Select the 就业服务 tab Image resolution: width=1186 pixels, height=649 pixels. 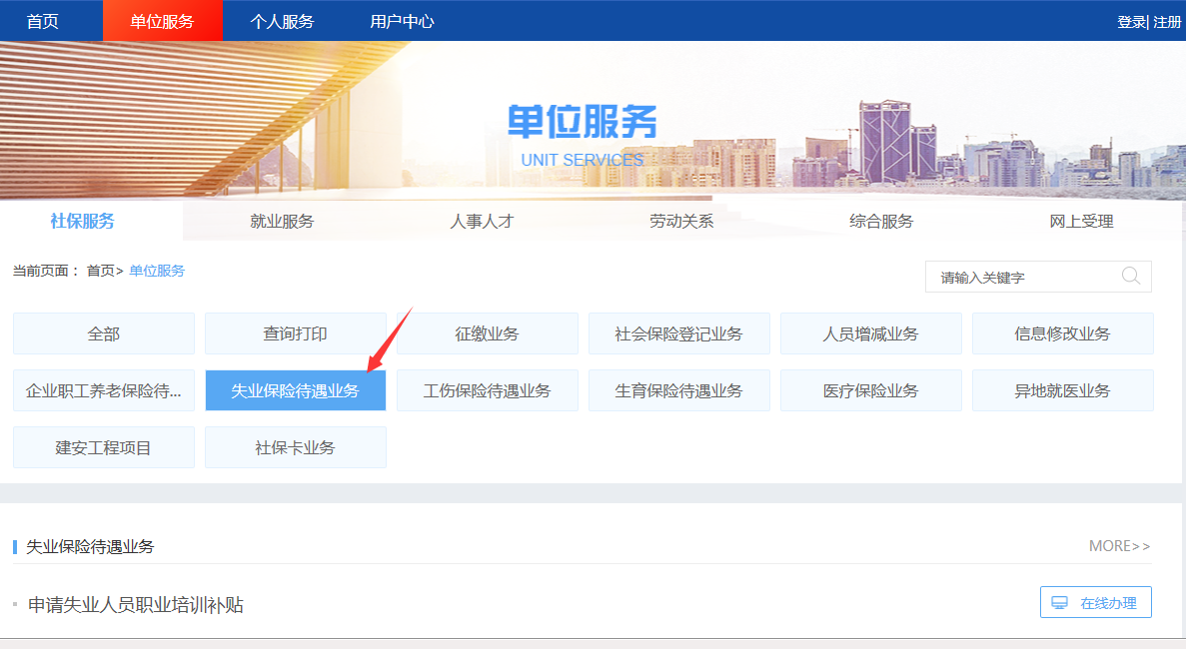[x=282, y=222]
